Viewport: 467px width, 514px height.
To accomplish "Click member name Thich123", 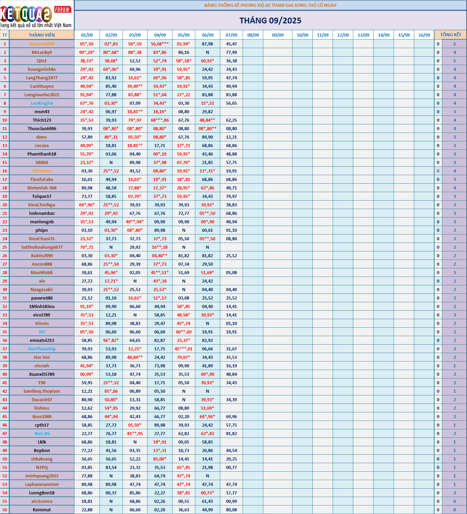I will pyautogui.click(x=42, y=120).
